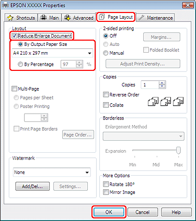The height and width of the screenshot is (221, 196).
Task: Click the star icon on Shortcuts tab
Action: [x=10, y=18]
